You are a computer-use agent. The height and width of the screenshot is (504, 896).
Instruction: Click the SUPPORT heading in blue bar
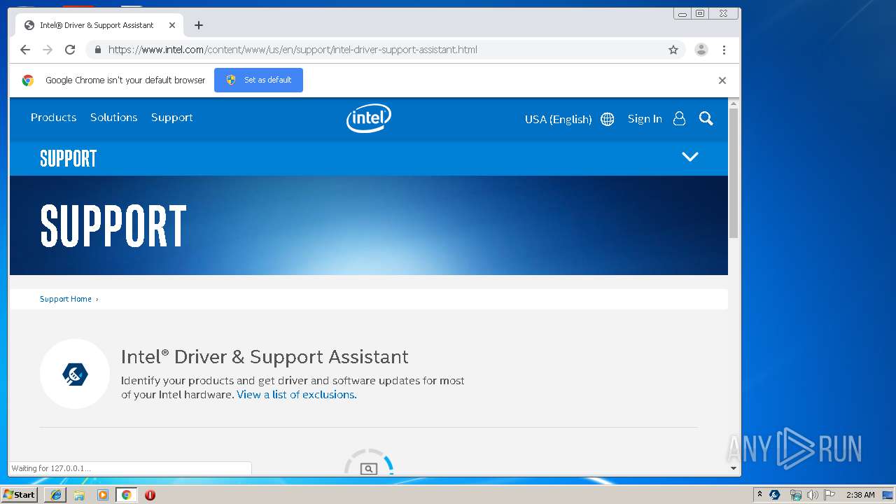pyautogui.click(x=68, y=158)
